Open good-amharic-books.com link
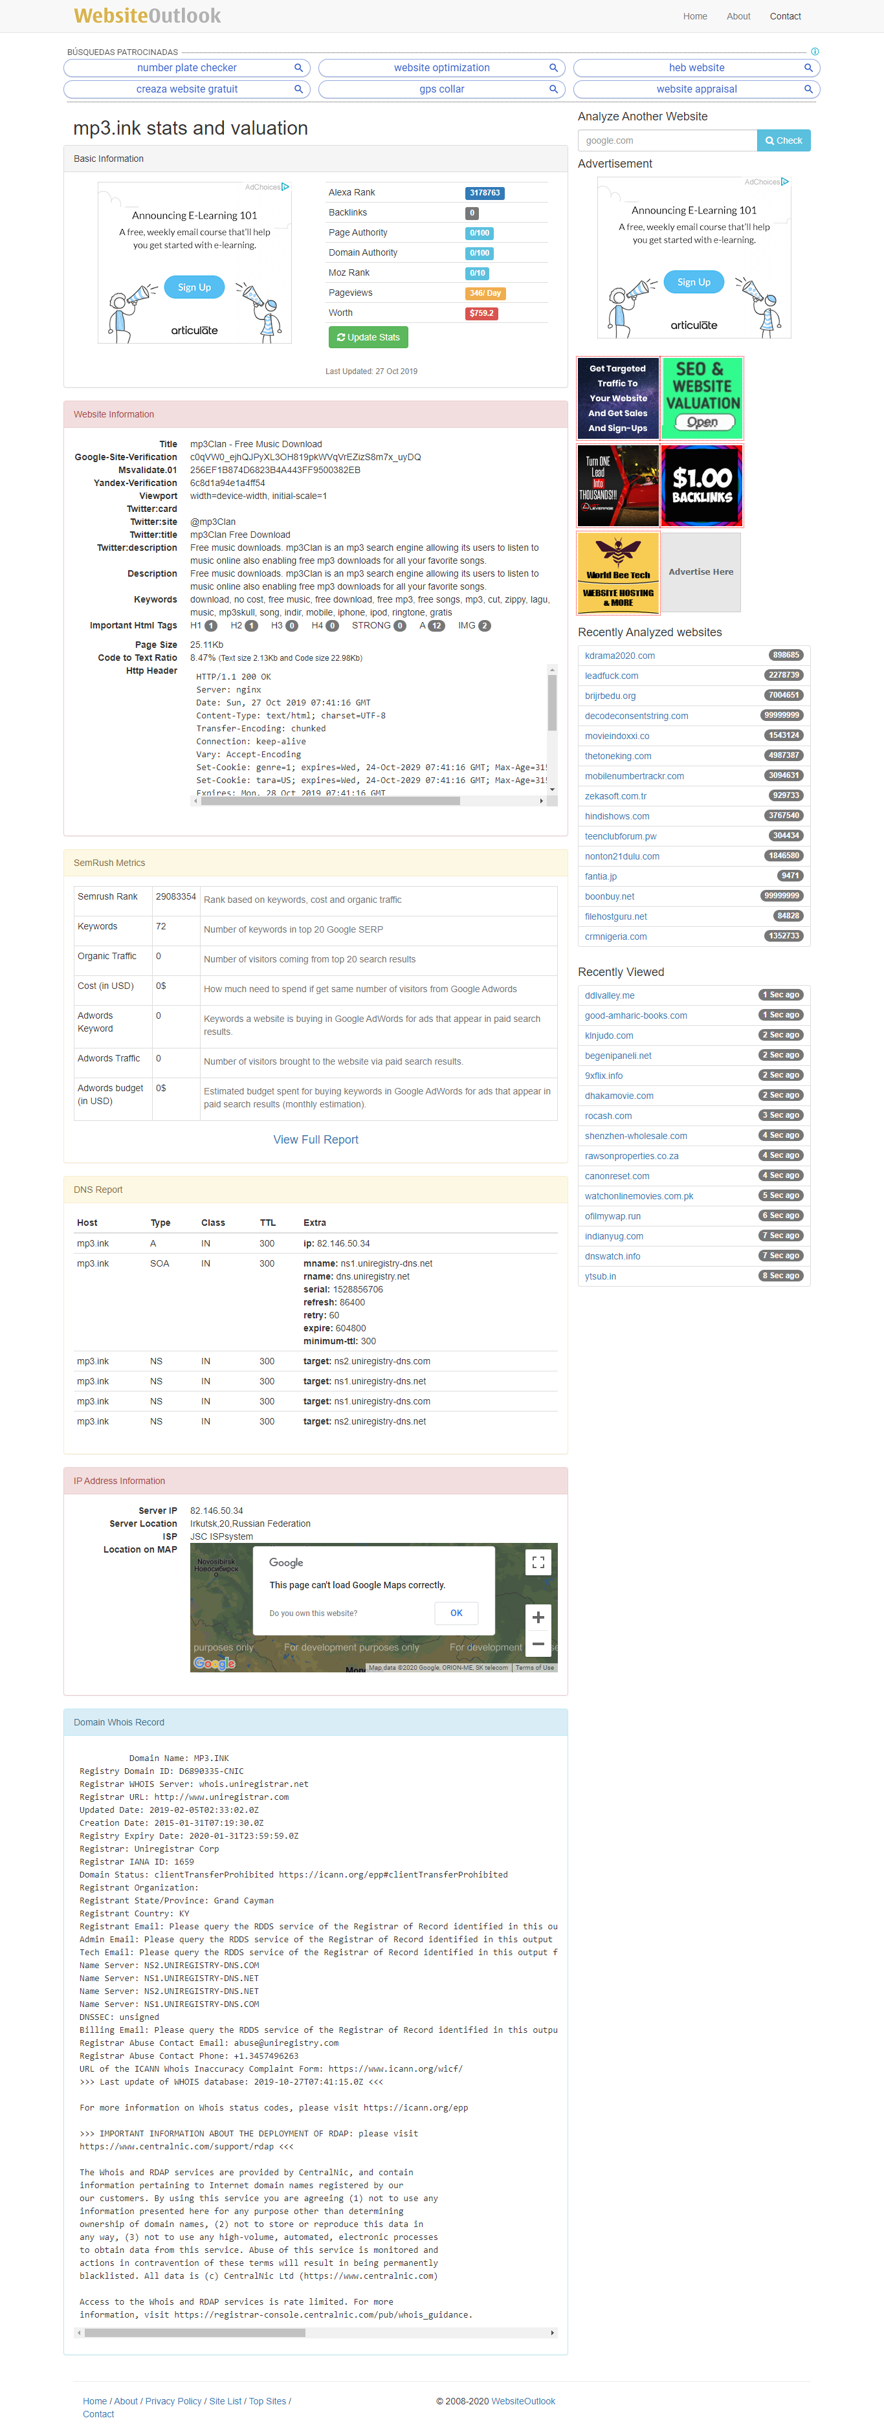This screenshot has width=884, height=2427. 635,1015
